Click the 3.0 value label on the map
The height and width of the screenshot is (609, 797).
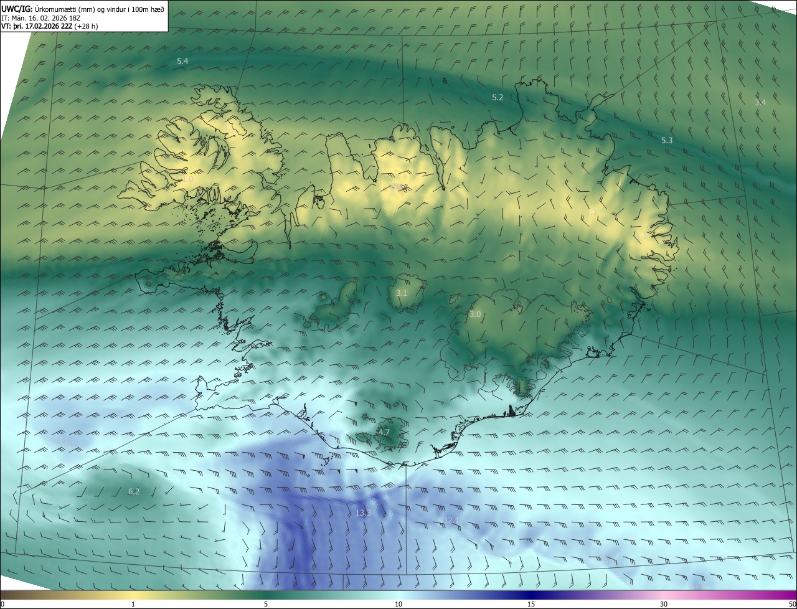[475, 314]
